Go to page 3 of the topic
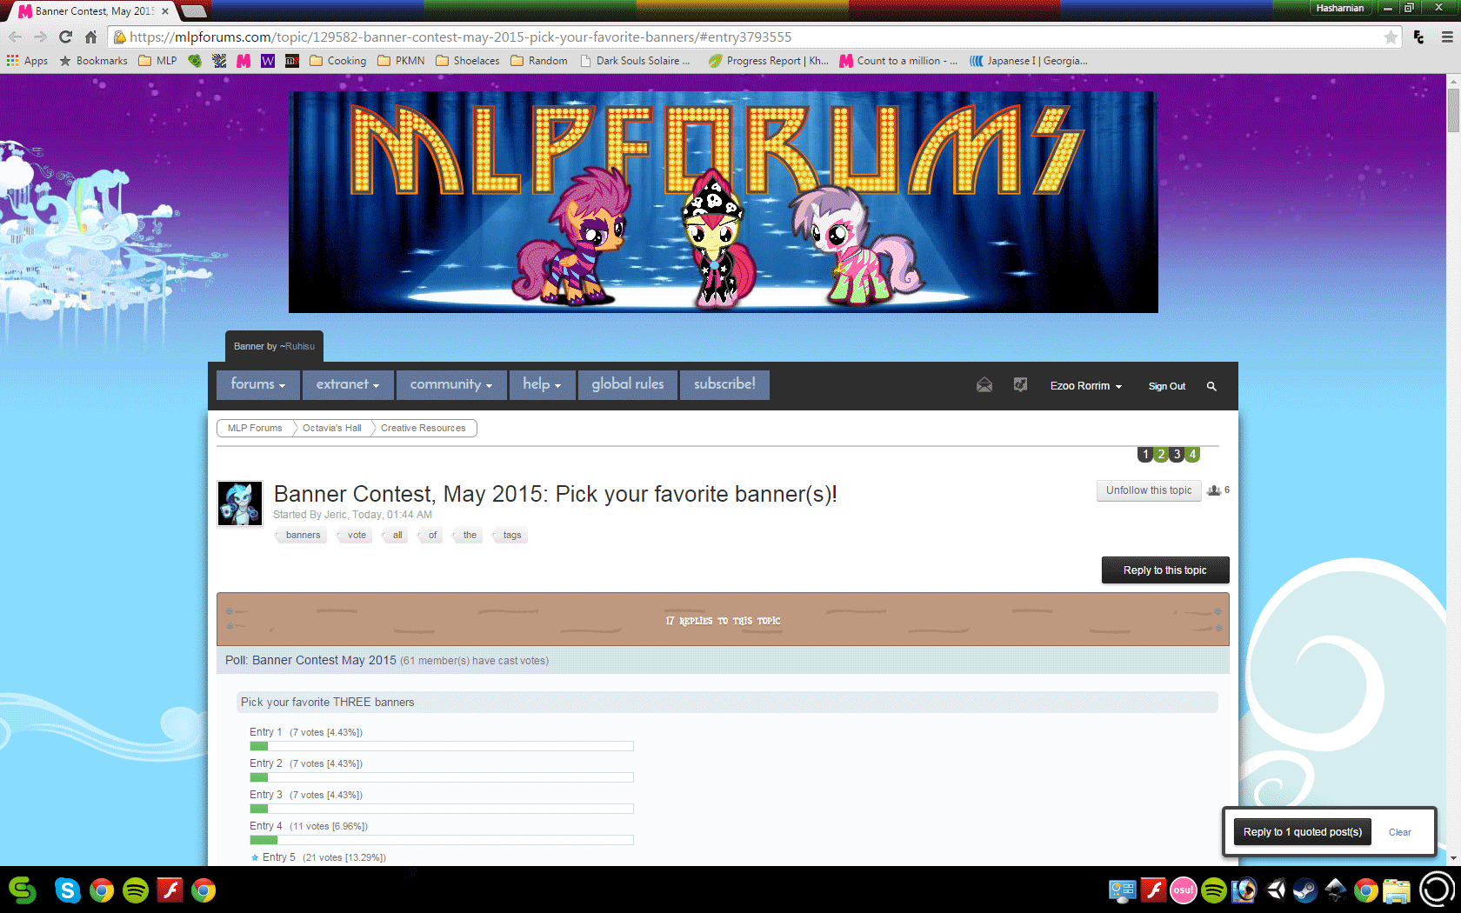The image size is (1461, 913). [1177, 455]
